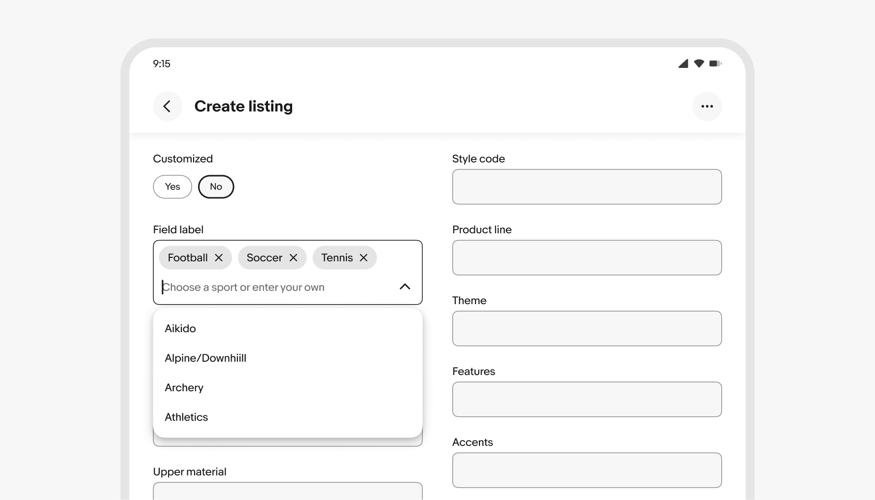
Task: Choose Athletics in the suggestions list
Action: [186, 417]
